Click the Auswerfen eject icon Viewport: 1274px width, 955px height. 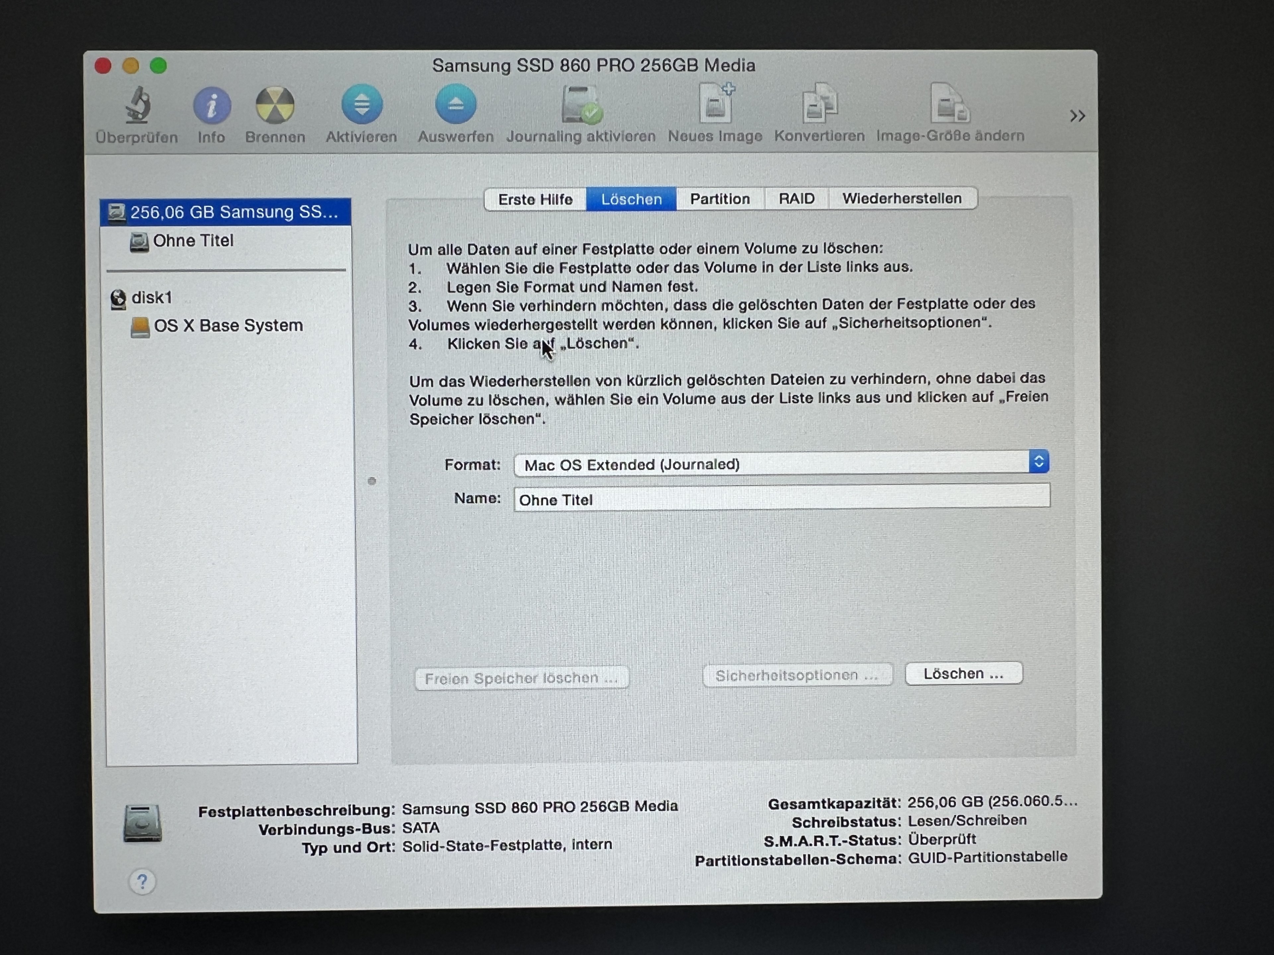coord(456,104)
